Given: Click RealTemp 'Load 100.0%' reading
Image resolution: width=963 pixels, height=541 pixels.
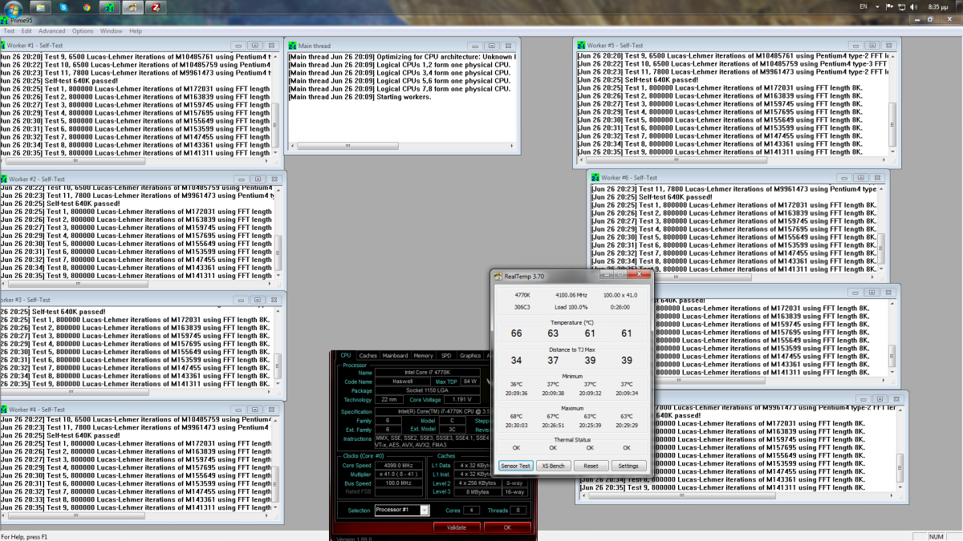Looking at the screenshot, I should [573, 305].
